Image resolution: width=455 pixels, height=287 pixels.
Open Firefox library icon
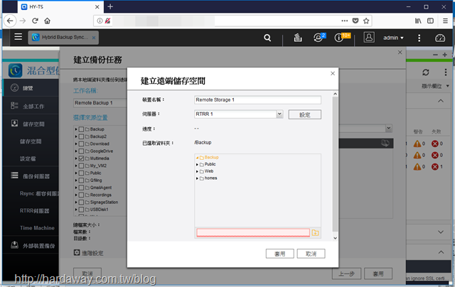point(418,21)
